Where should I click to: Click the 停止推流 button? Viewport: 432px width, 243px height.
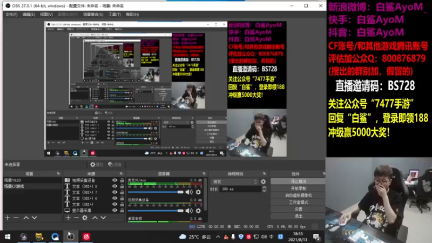(298, 181)
